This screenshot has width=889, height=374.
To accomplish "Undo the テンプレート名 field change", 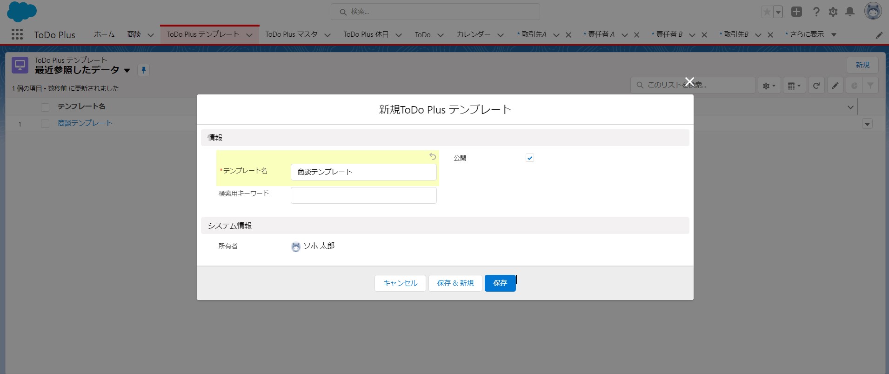I will 433,157.
